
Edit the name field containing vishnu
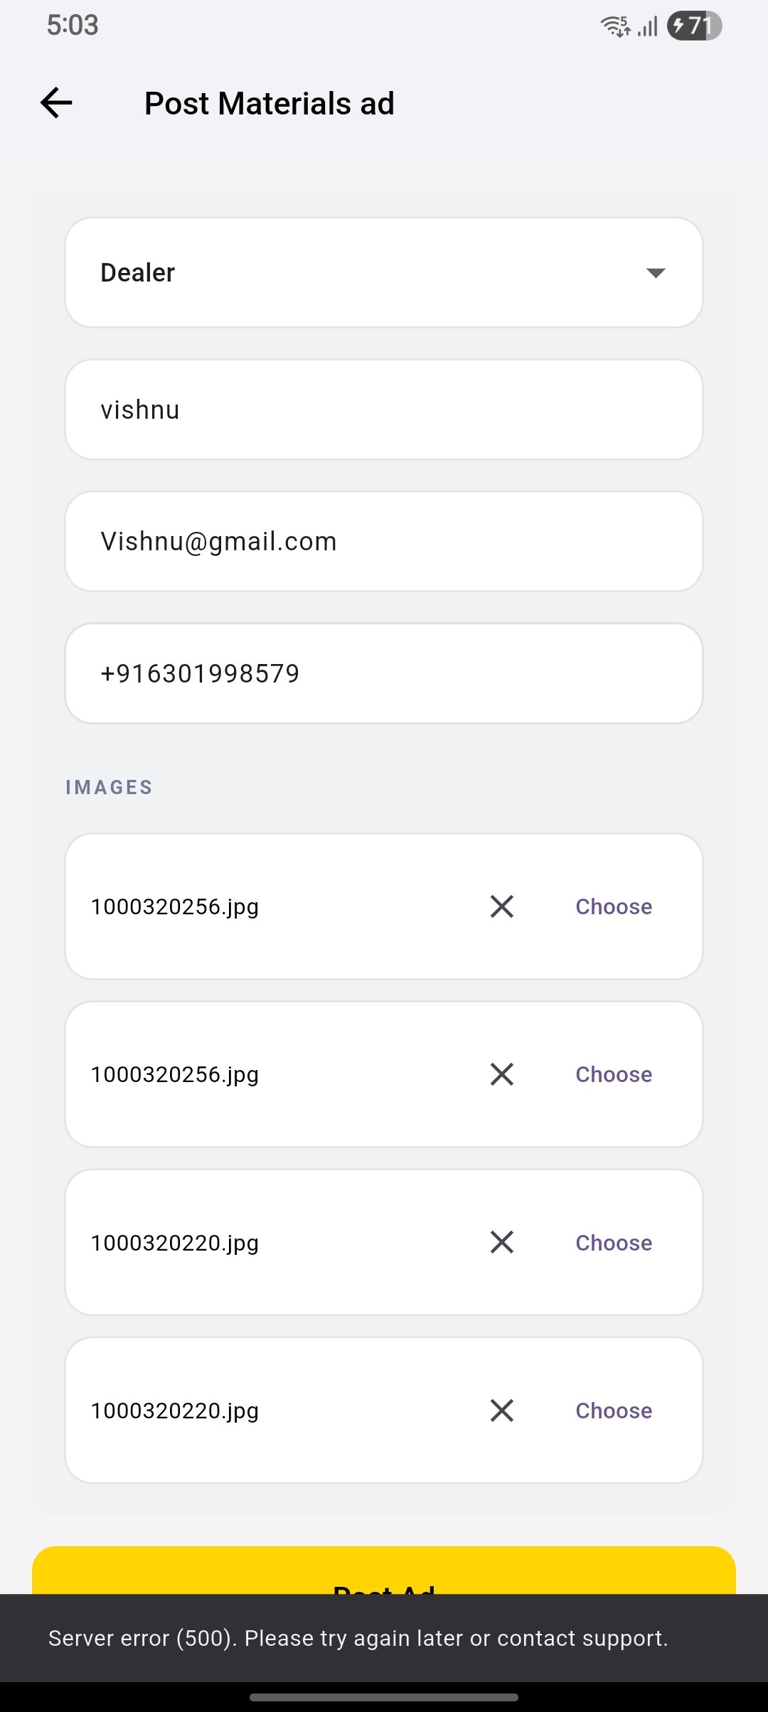[384, 410]
